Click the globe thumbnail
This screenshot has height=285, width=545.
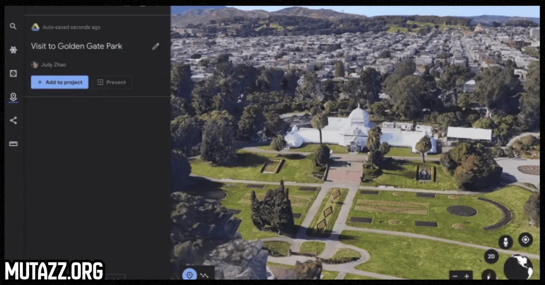(x=518, y=267)
